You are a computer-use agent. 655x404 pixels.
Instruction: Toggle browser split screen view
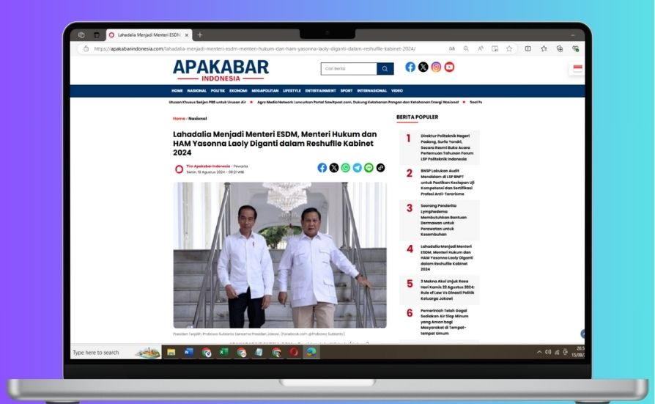(527, 48)
